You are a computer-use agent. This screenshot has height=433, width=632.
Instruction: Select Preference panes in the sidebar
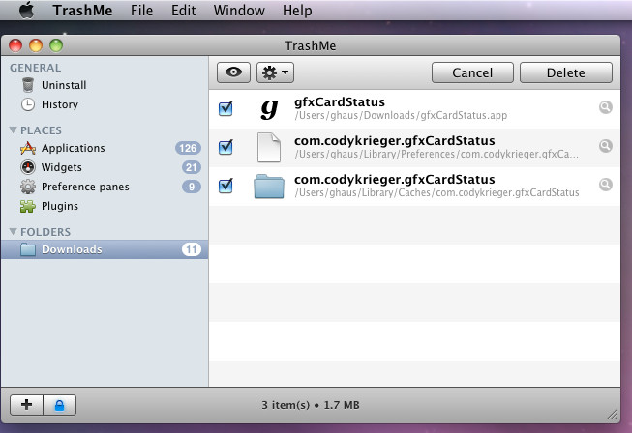tap(105, 187)
